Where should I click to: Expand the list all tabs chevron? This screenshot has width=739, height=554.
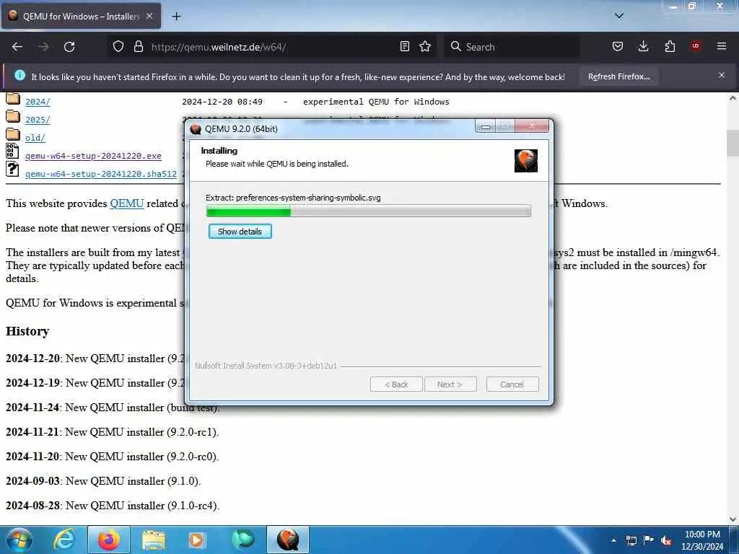(619, 16)
